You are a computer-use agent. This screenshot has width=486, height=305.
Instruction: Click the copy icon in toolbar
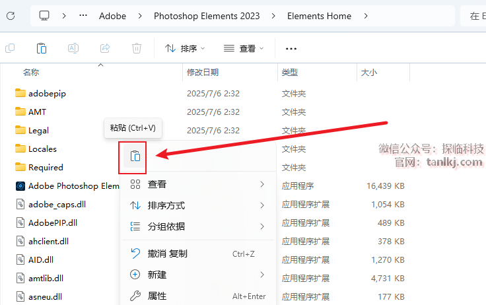click(x=10, y=48)
